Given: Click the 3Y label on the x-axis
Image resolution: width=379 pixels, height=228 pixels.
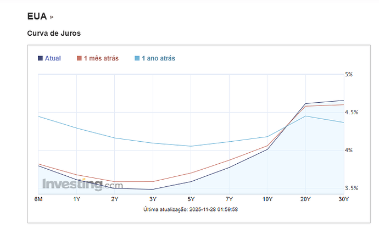Looking at the screenshot, I should pyautogui.click(x=153, y=199).
